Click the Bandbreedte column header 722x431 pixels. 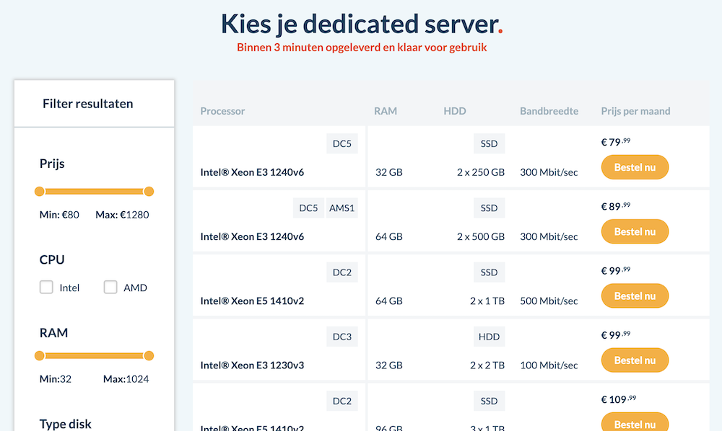point(549,110)
